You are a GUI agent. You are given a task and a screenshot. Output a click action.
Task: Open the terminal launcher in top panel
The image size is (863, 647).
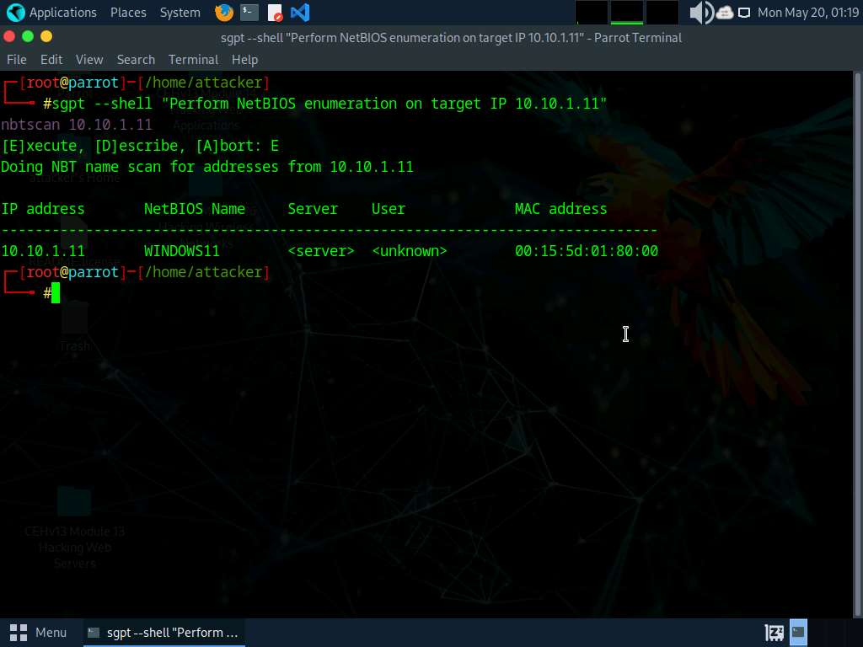click(x=249, y=13)
